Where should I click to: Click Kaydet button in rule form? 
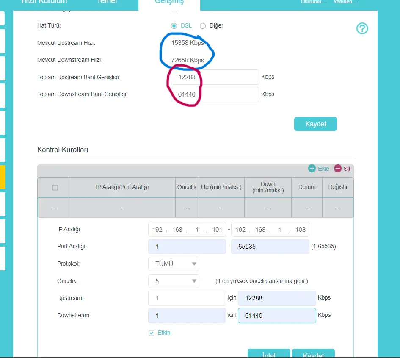pos(313,353)
